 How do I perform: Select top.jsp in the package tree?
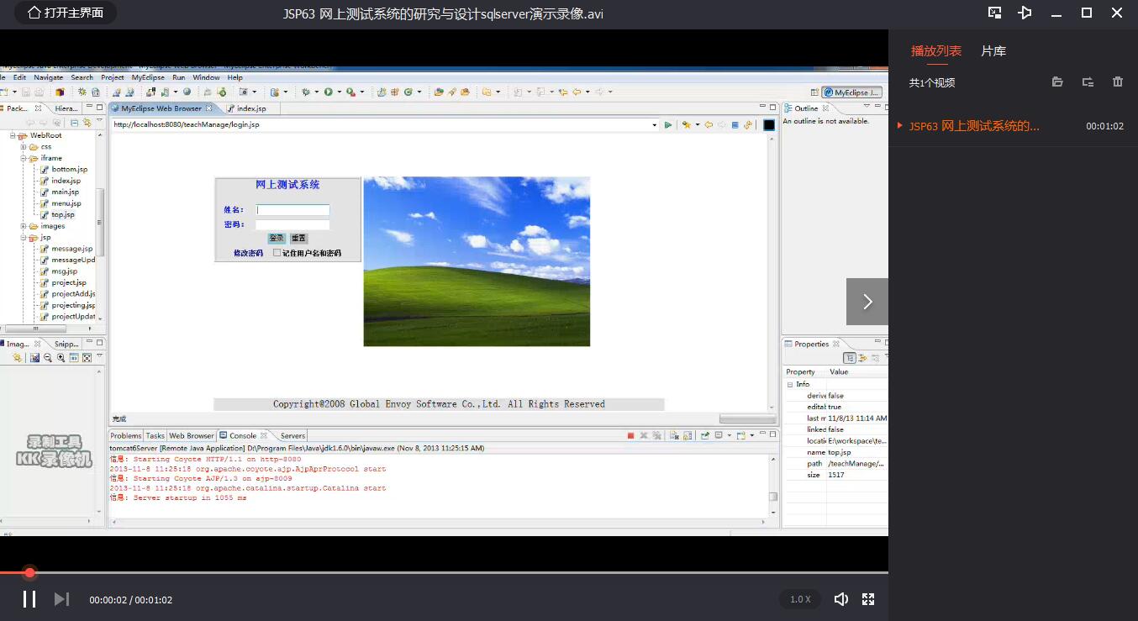63,215
